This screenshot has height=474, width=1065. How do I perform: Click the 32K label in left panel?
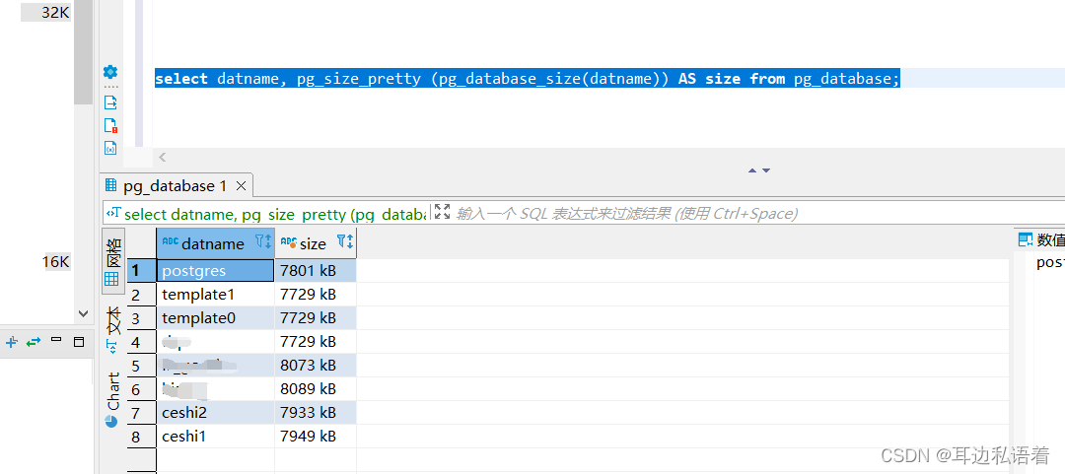coord(55,12)
